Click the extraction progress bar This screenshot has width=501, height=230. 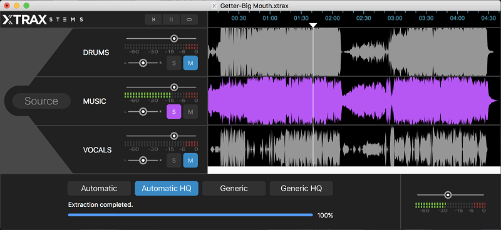pyautogui.click(x=190, y=215)
